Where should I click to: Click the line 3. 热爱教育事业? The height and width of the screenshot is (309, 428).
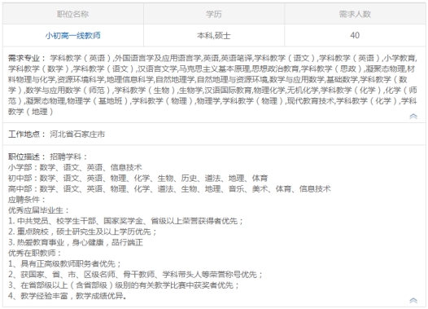click(76, 242)
